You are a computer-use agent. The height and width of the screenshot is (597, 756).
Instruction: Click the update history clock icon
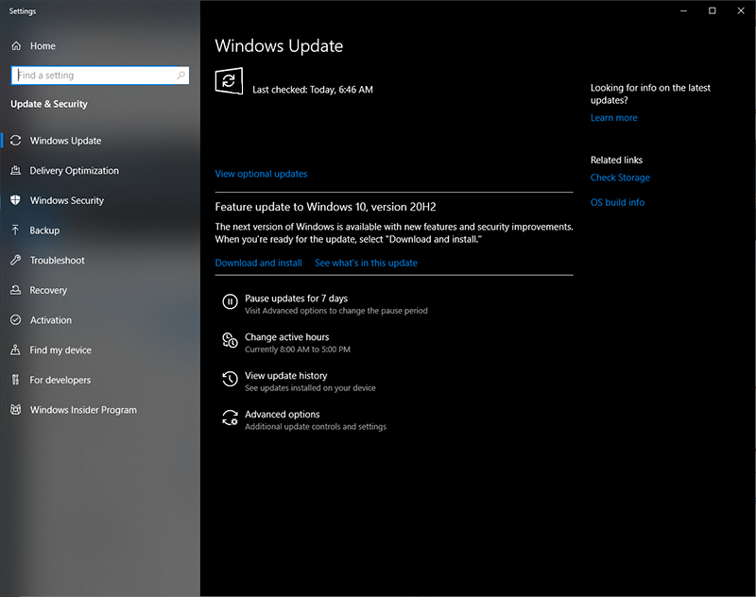[x=230, y=379]
